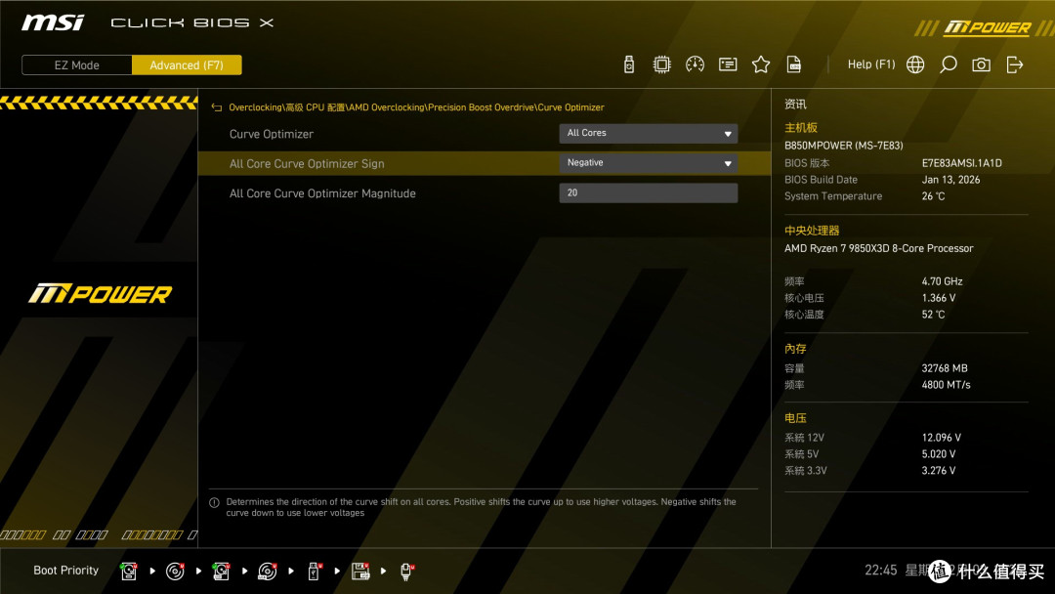The height and width of the screenshot is (594, 1055).
Task: Click BIOS version value E7E83AMSI.1A1D
Action: pos(961,163)
